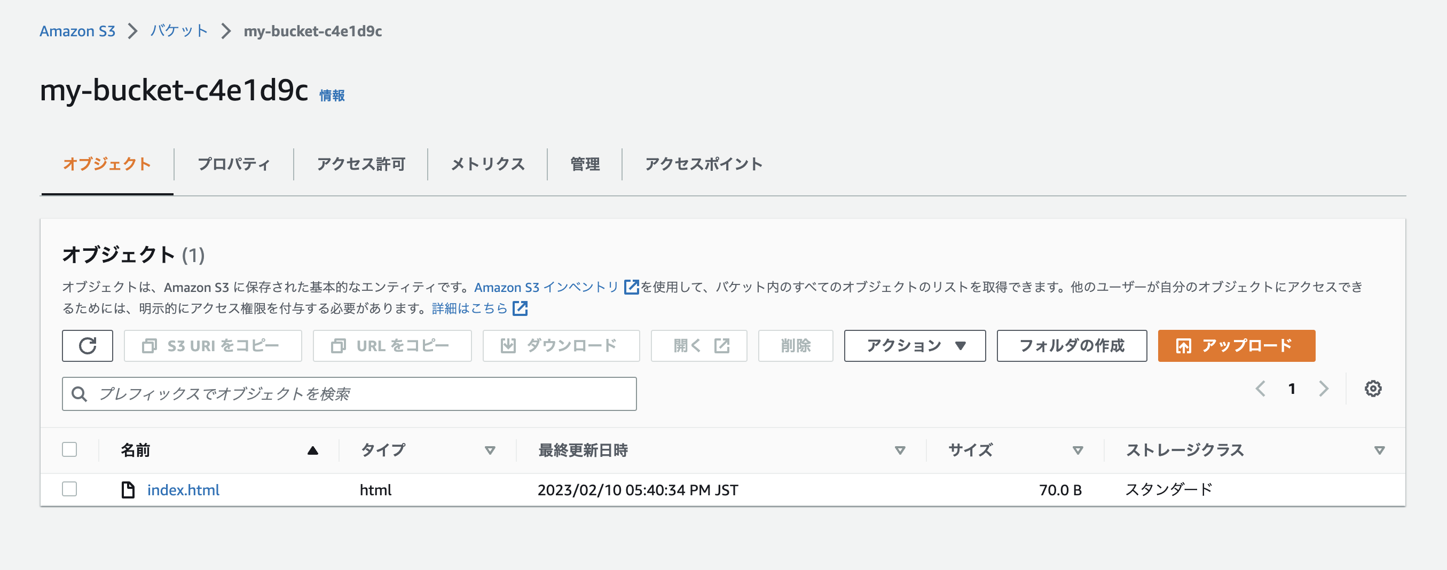Viewport: 1447px width, 570px height.
Task: Click the アップロード button
Action: 1236,345
